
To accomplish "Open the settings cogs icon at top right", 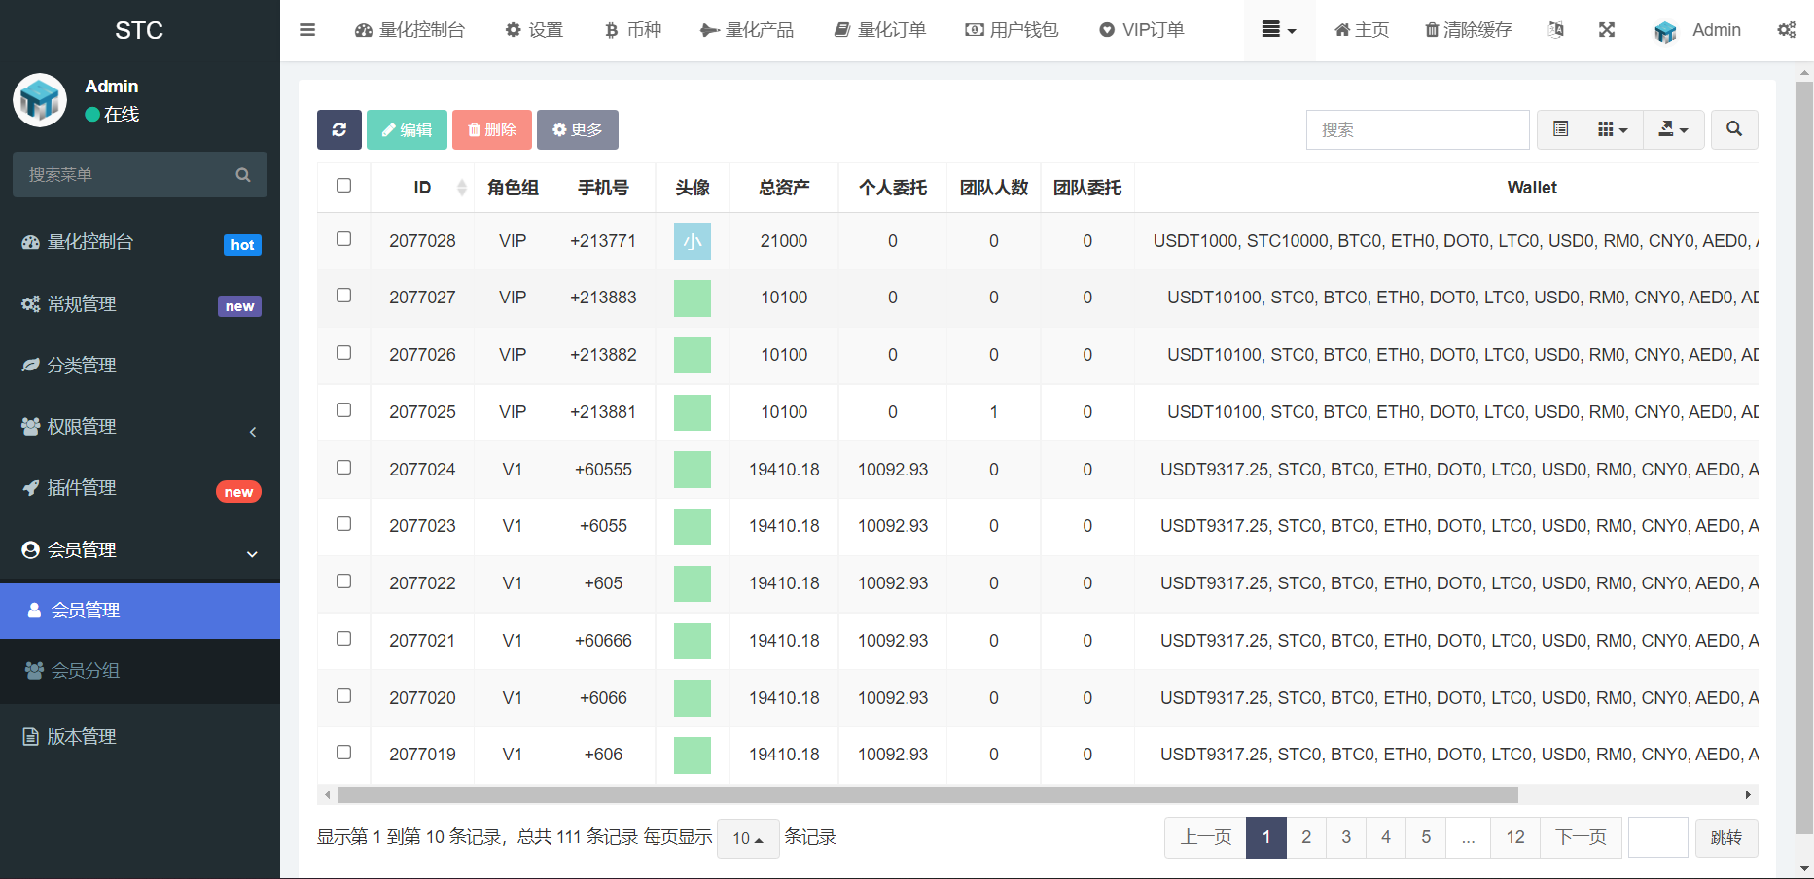I will click(1787, 30).
